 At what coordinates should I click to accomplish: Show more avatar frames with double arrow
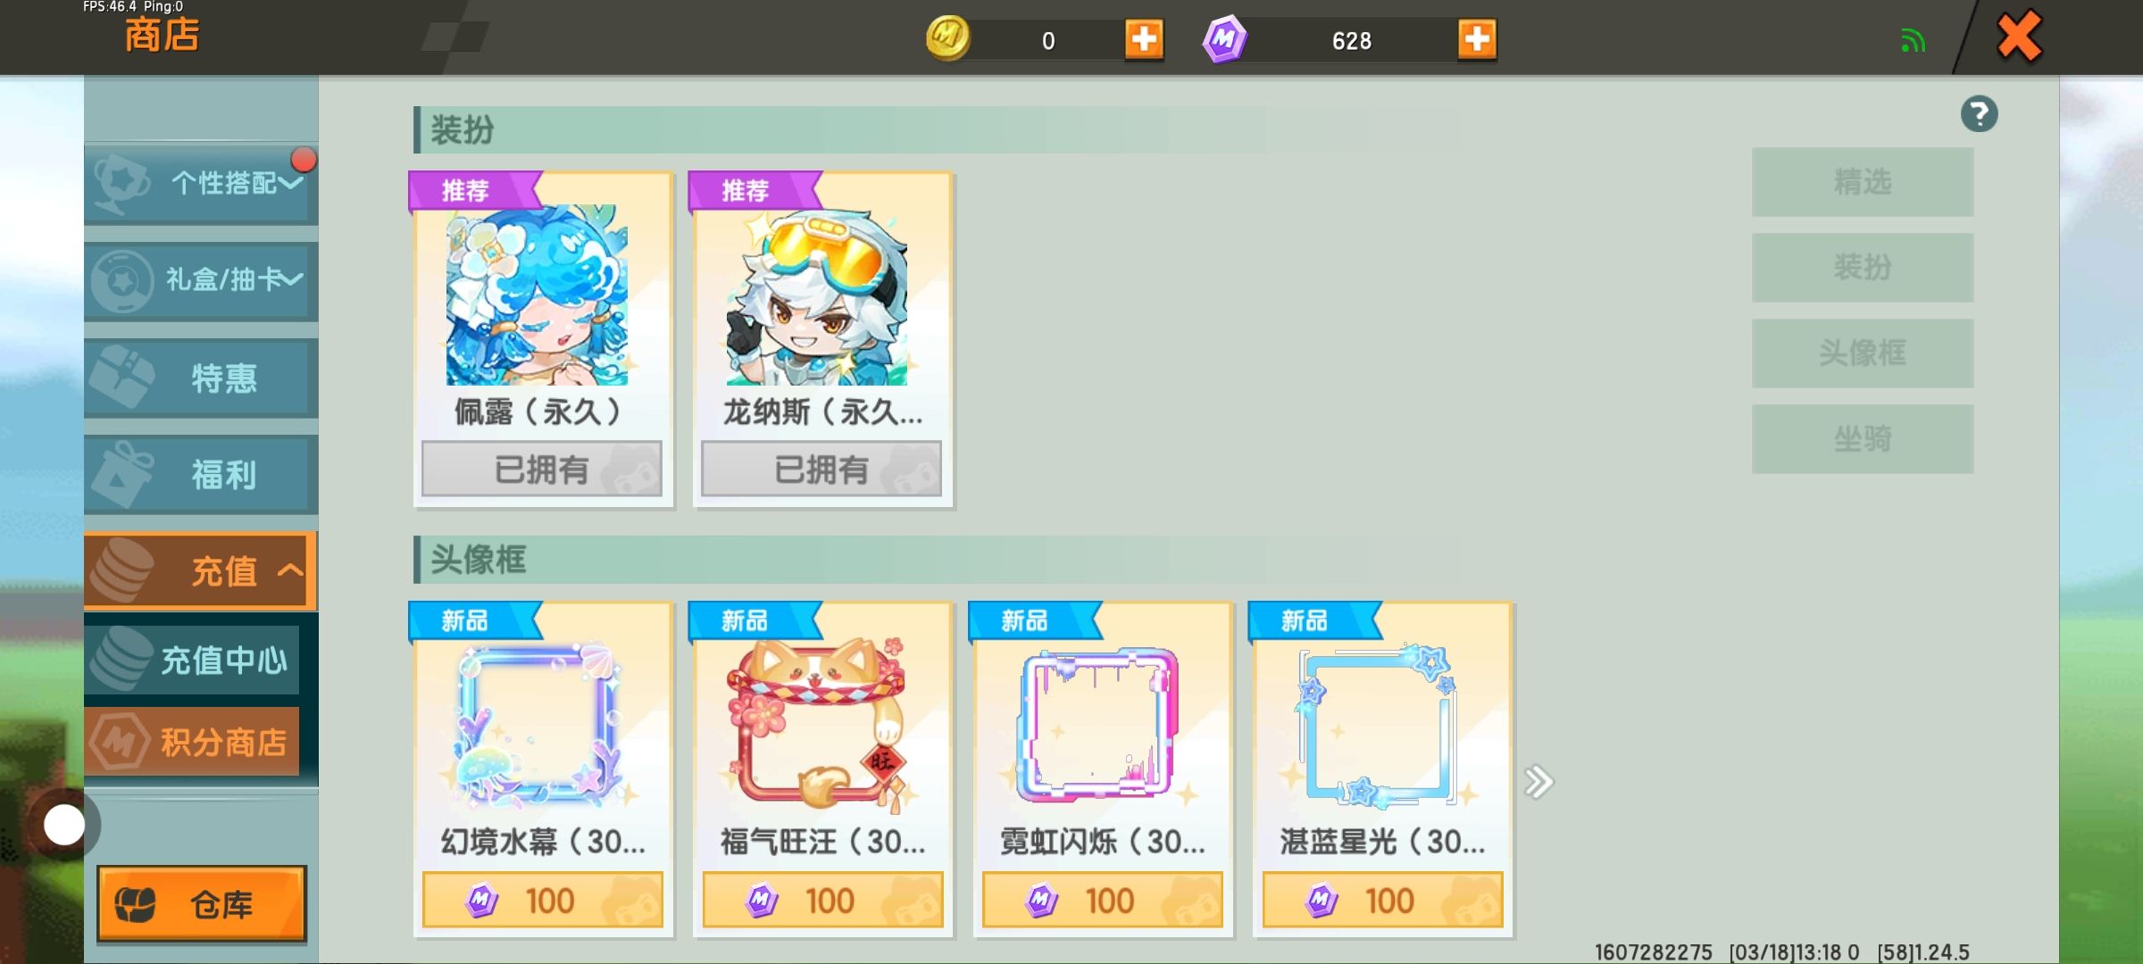(1538, 782)
